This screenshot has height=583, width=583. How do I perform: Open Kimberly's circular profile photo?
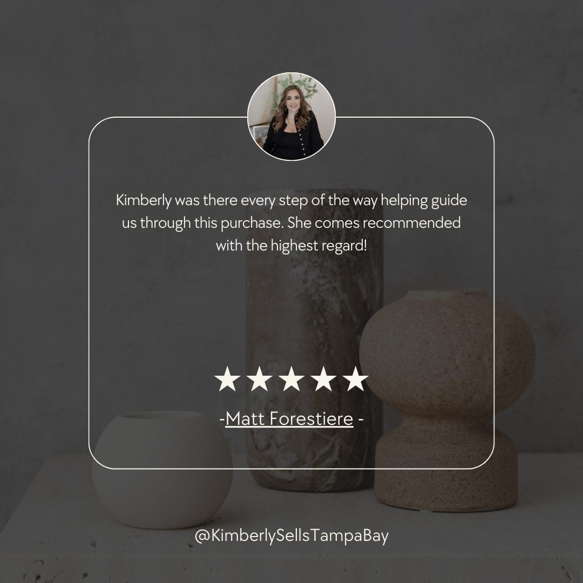click(291, 117)
